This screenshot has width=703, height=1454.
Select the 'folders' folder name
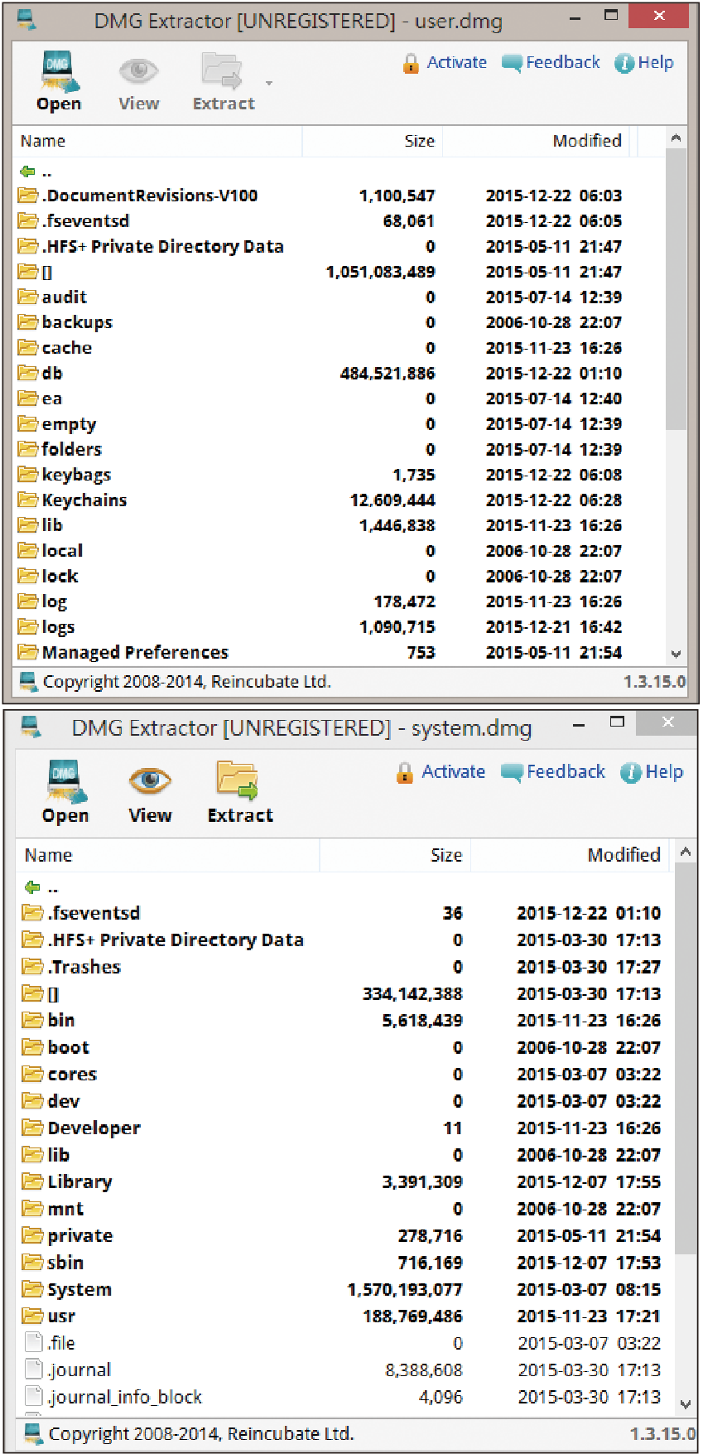point(72,449)
